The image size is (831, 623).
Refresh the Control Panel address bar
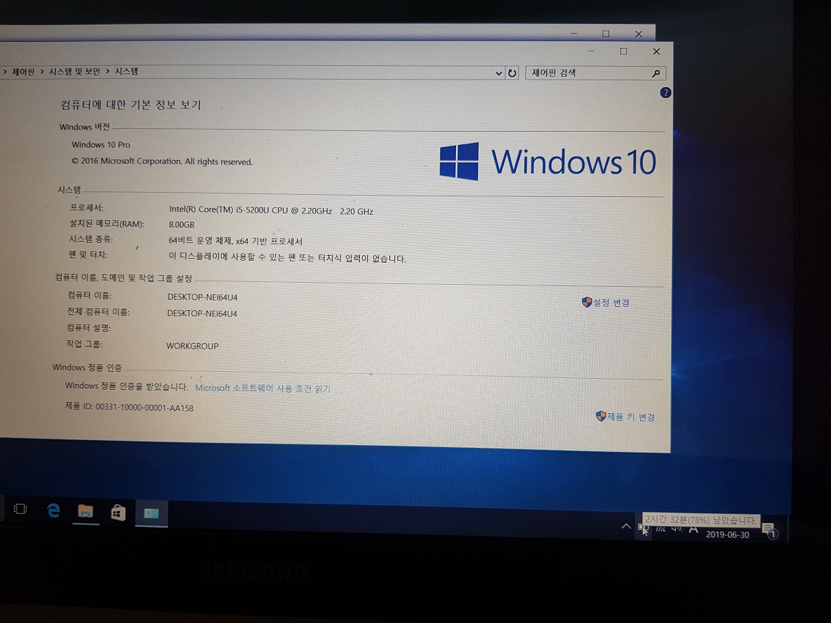tap(512, 73)
